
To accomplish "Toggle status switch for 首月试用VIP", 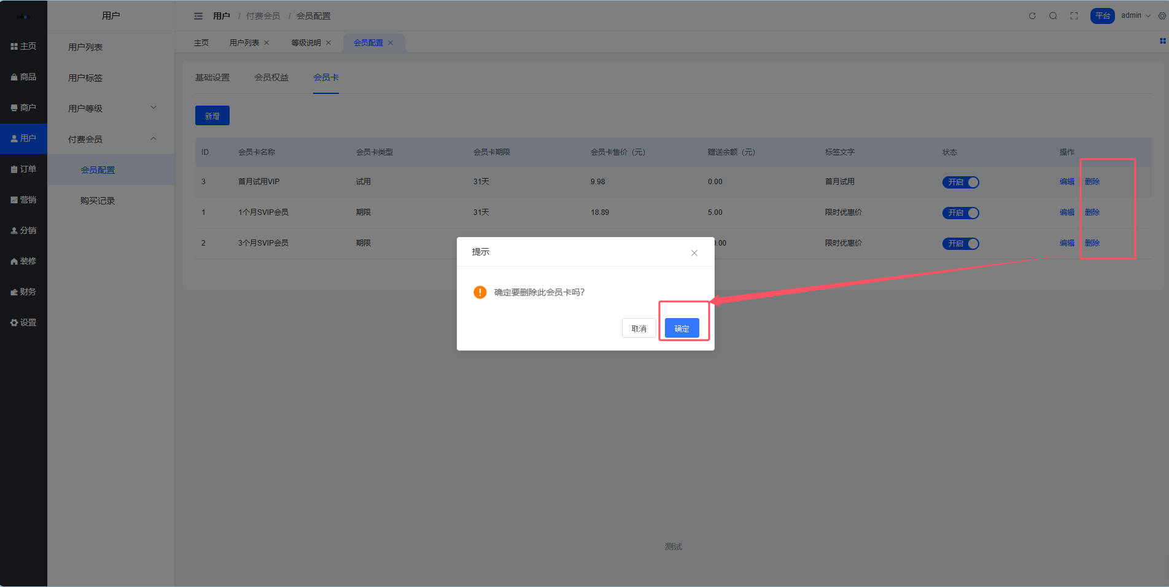I will coord(960,182).
